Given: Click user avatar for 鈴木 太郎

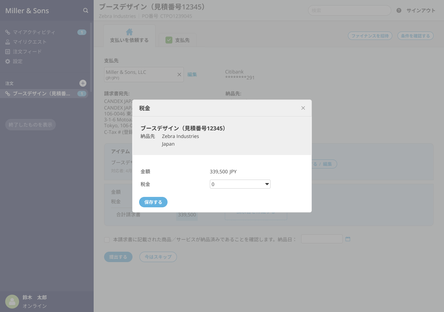Looking at the screenshot, I should pyautogui.click(x=12, y=302).
